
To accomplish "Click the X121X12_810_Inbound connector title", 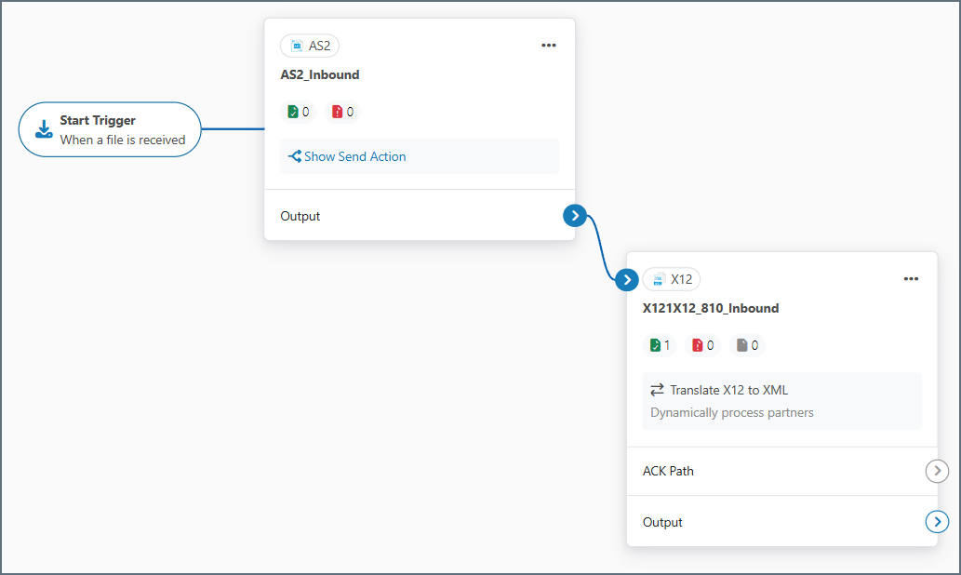I will pos(711,308).
